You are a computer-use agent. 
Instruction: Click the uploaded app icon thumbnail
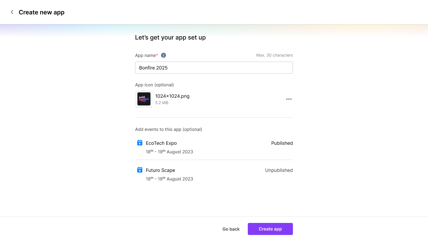(x=144, y=99)
